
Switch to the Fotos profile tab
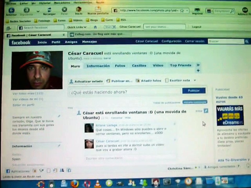tap(120, 66)
